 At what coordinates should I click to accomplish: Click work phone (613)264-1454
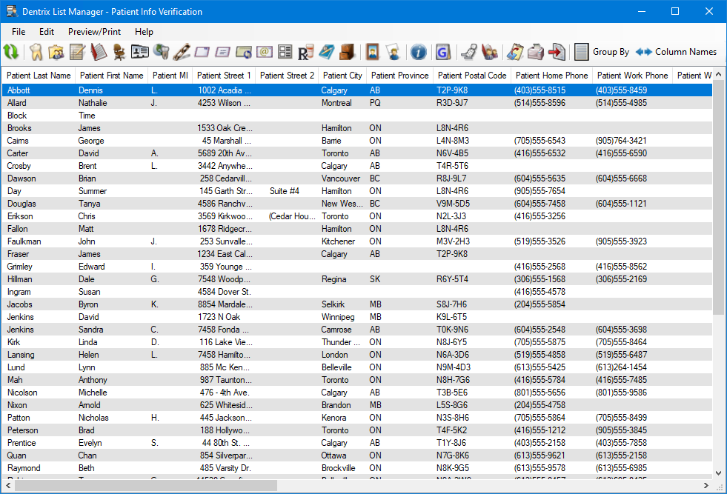[x=621, y=367]
